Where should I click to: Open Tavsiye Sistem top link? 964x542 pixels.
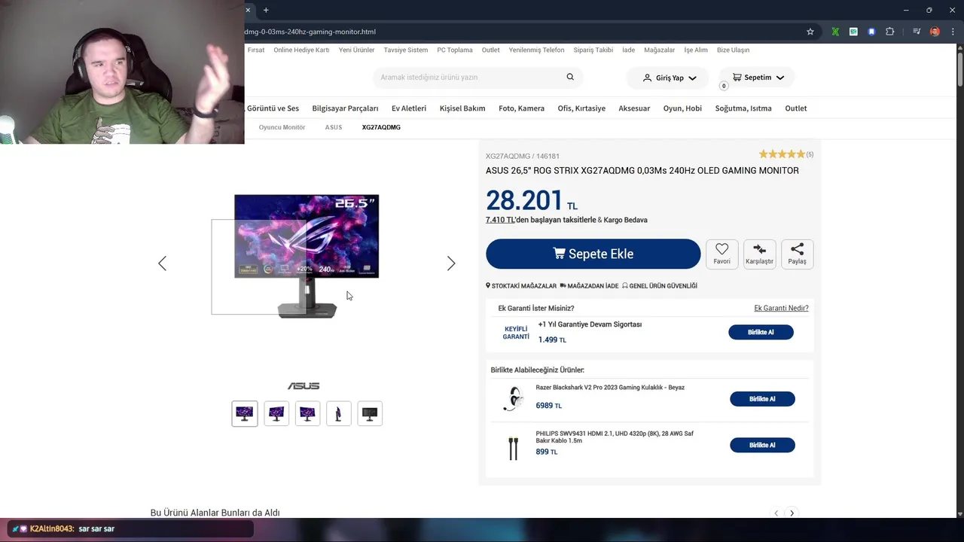406,50
